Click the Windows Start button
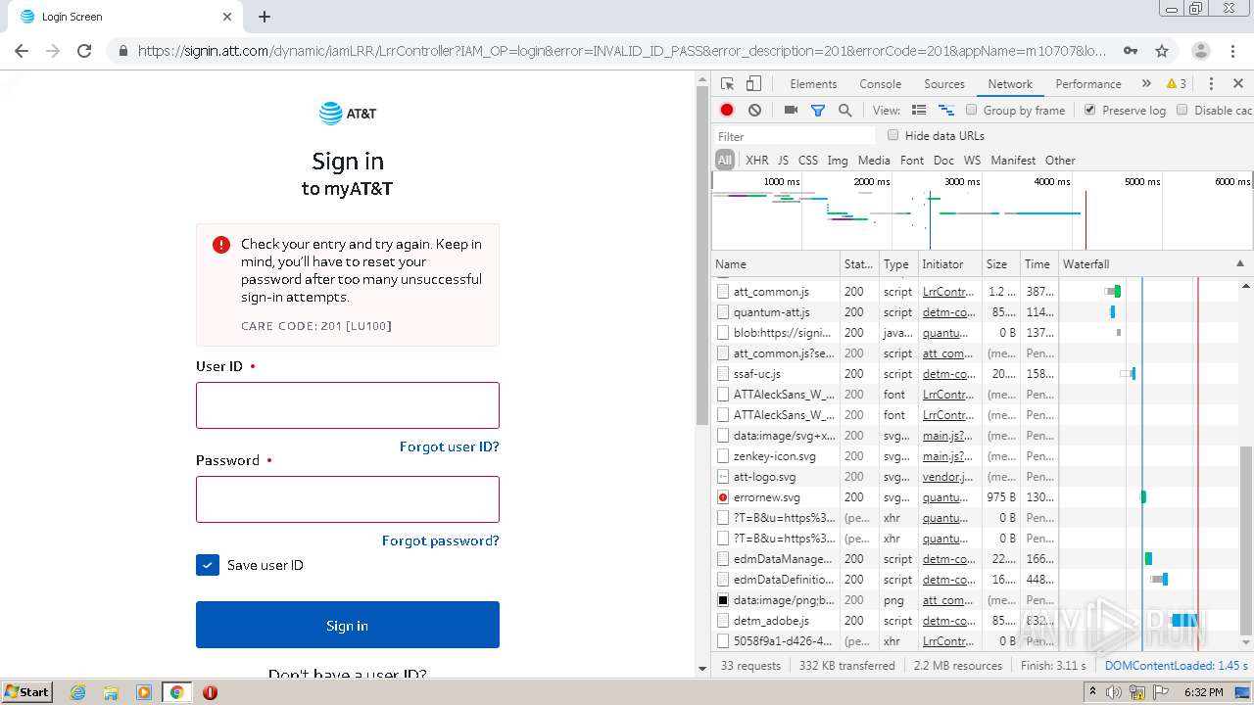This screenshot has width=1254, height=705. click(x=27, y=692)
